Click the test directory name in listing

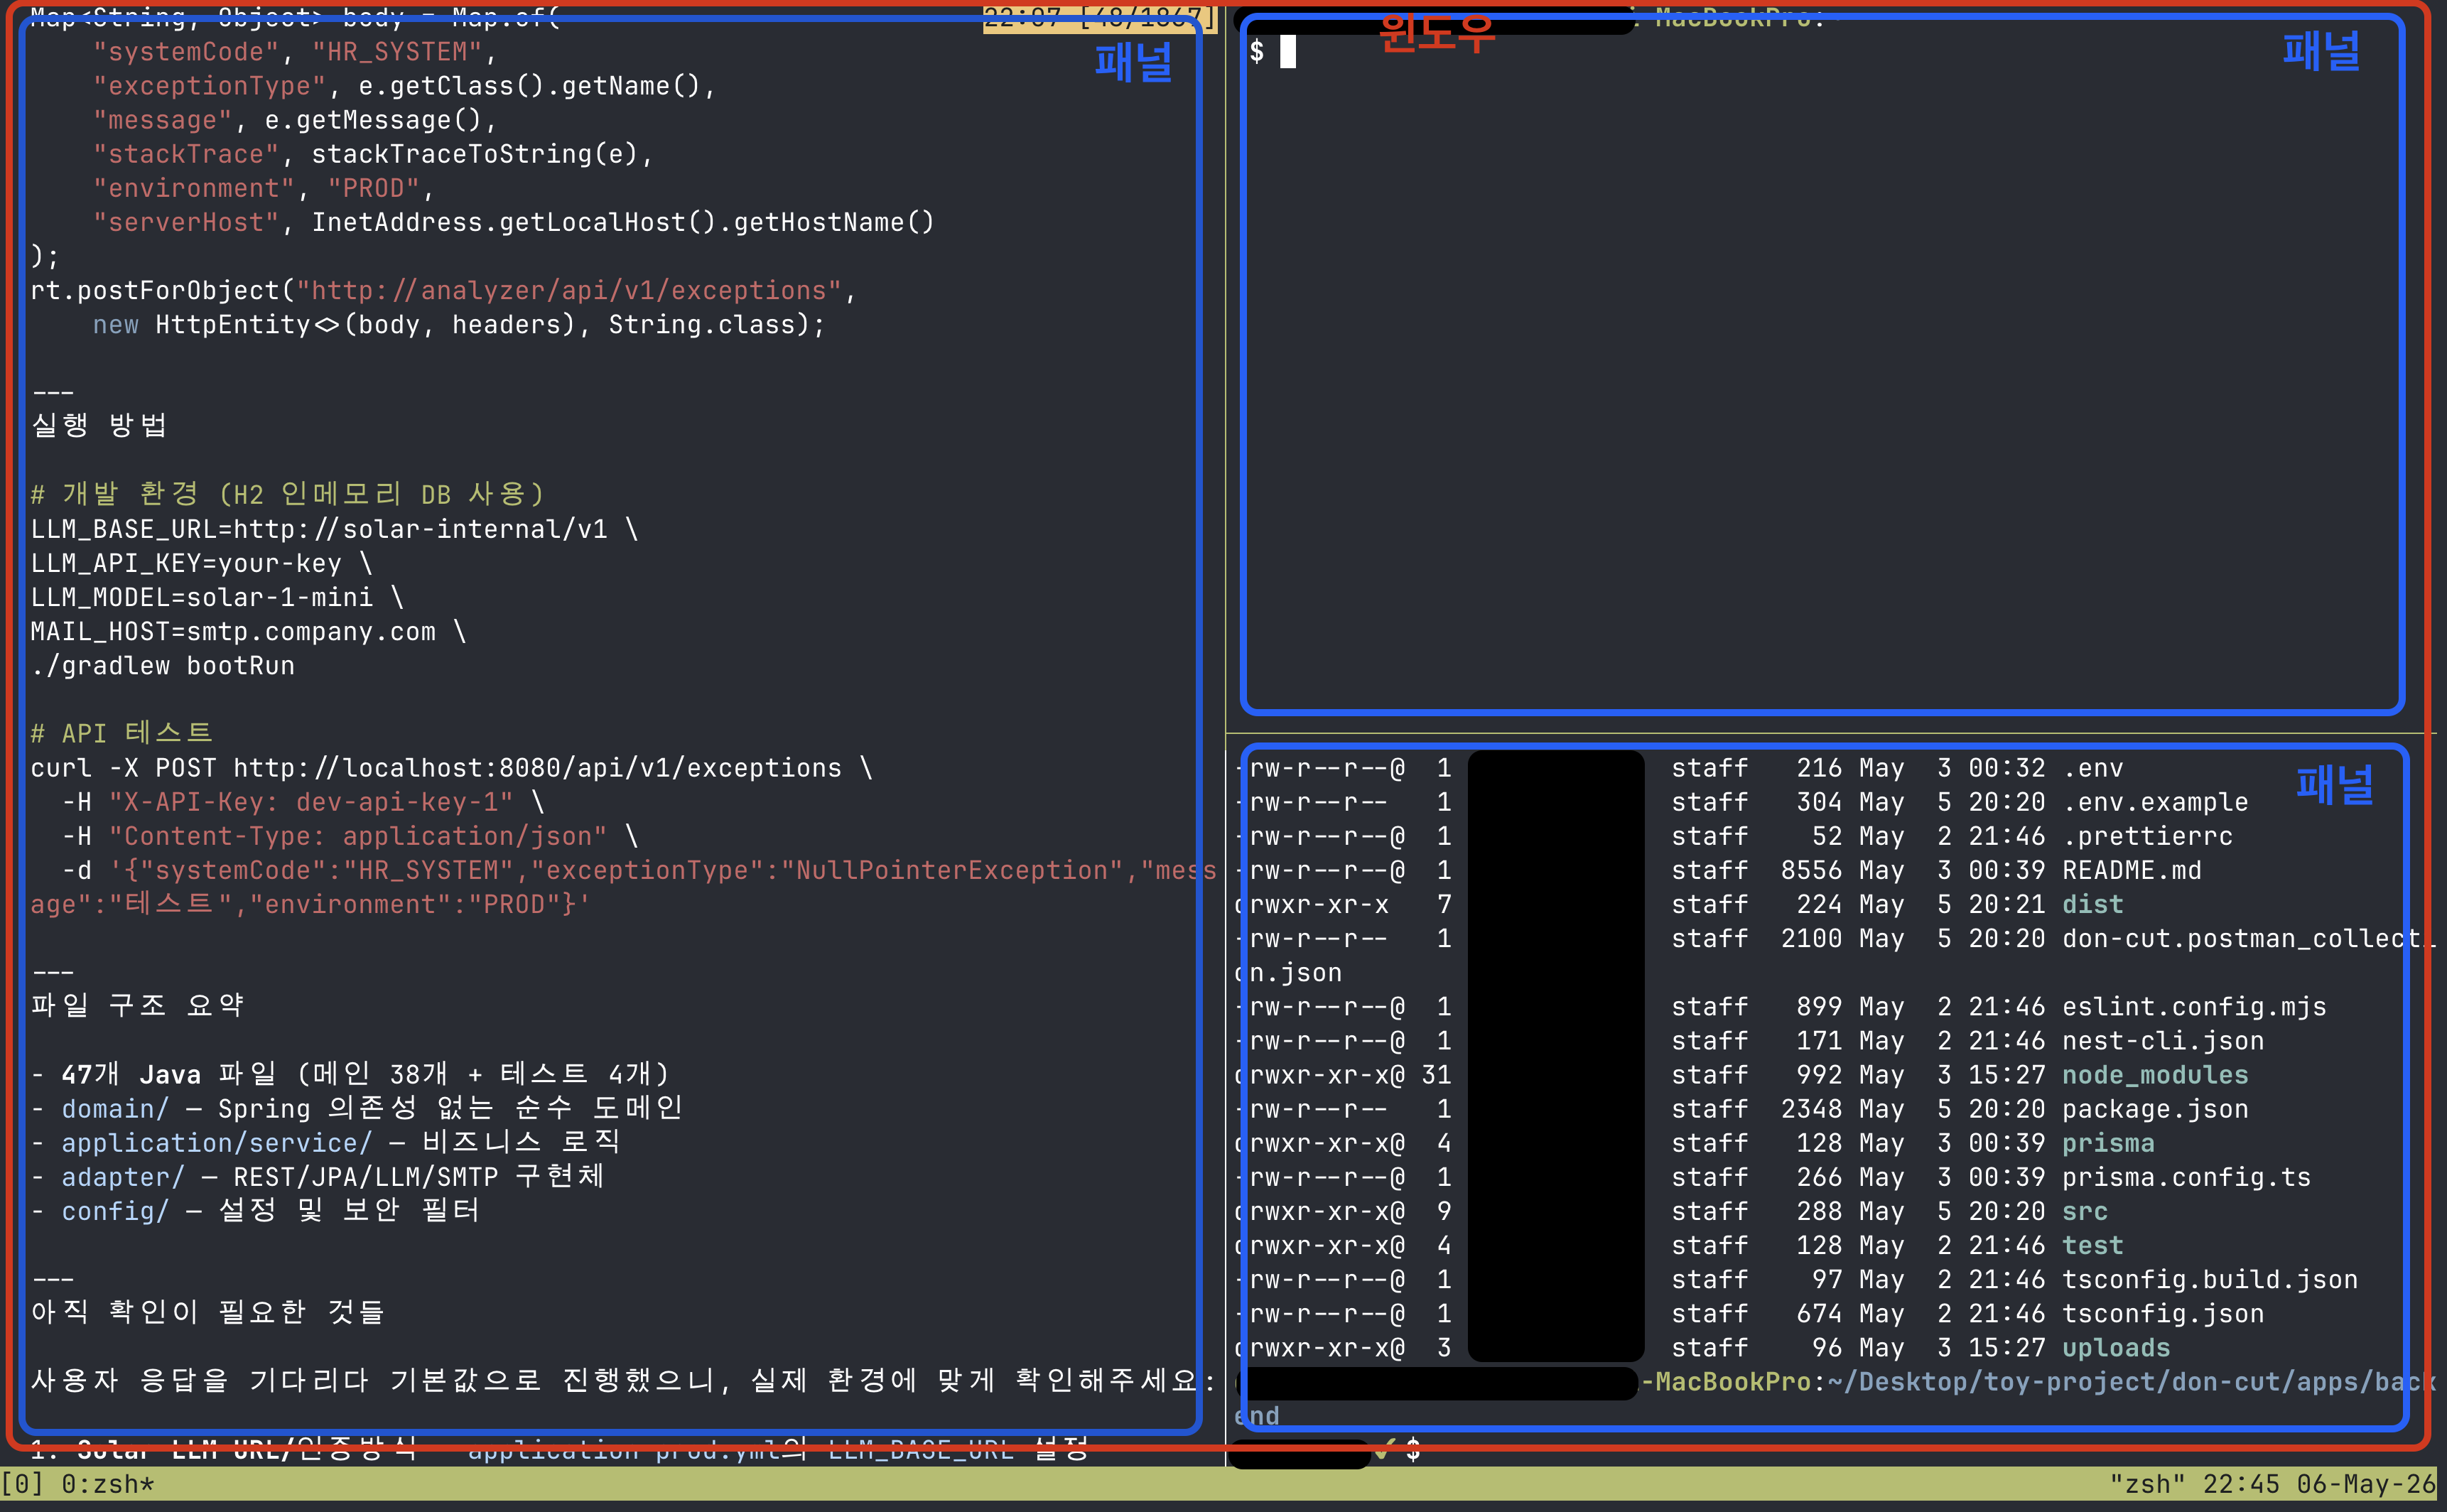2093,1245
